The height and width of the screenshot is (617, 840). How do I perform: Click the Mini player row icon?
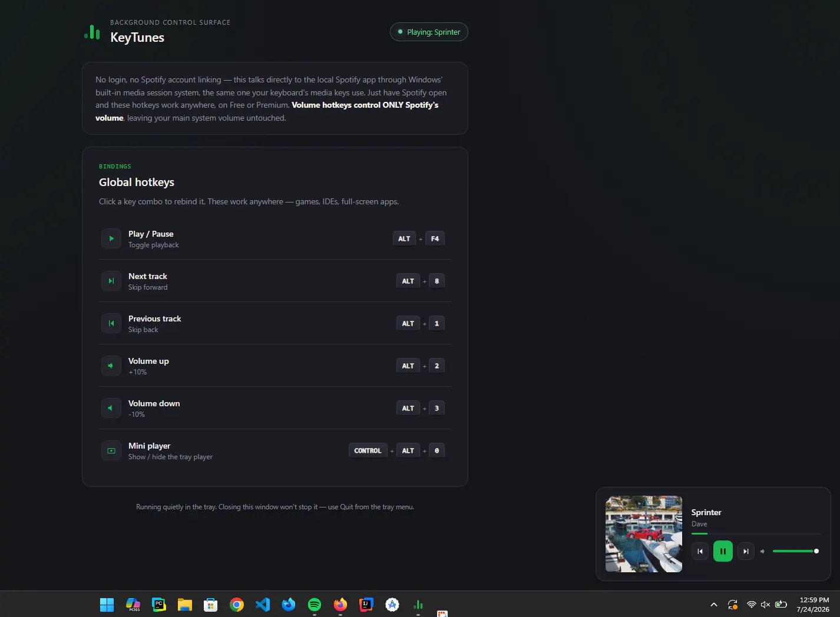pos(111,450)
